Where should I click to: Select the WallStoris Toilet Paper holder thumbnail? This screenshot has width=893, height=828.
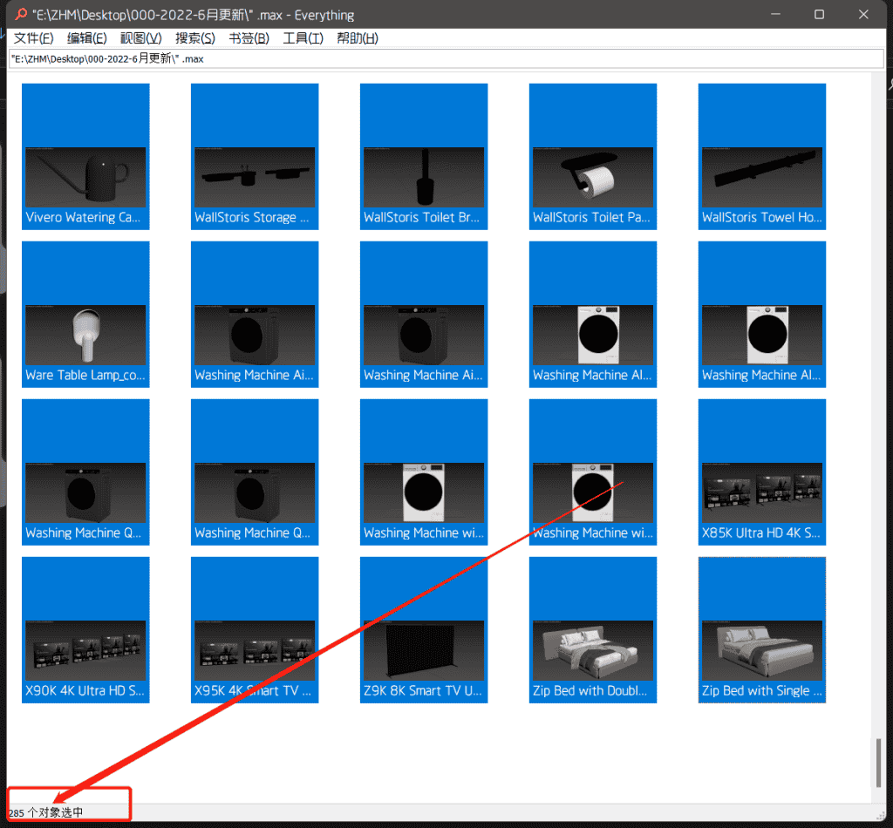point(593,157)
